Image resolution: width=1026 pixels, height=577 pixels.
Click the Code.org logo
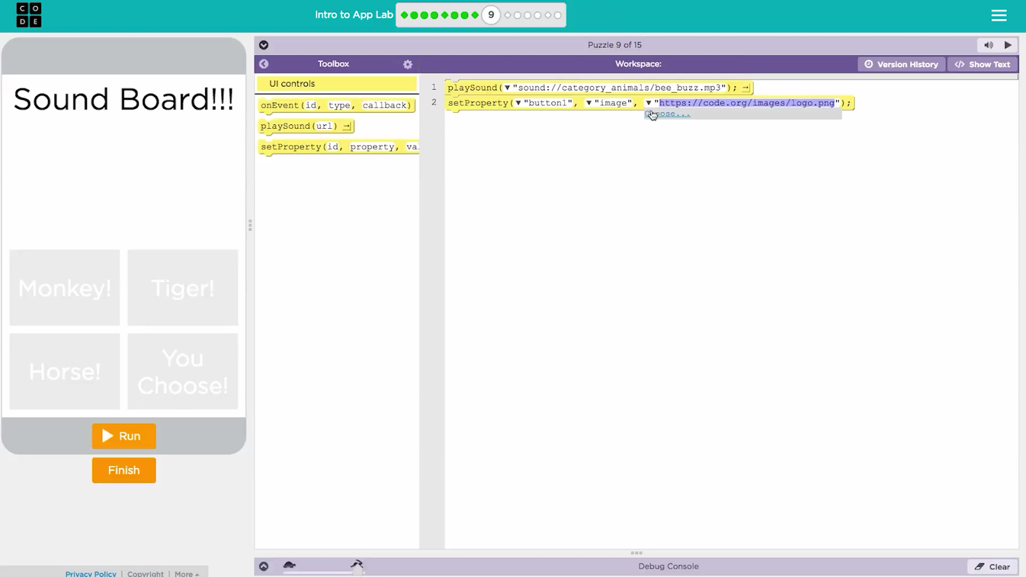pos(29,15)
